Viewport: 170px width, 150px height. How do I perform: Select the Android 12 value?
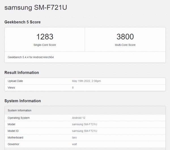pyautogui.click(x=78, y=118)
